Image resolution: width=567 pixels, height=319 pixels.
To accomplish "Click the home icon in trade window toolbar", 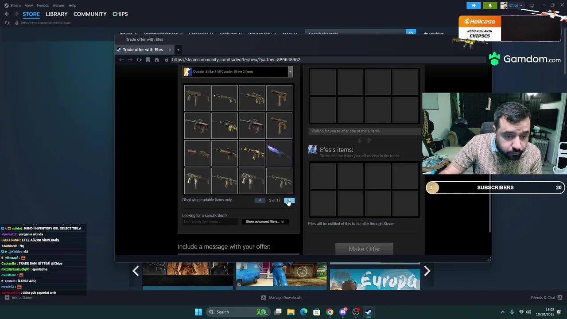I will pyautogui.click(x=156, y=60).
